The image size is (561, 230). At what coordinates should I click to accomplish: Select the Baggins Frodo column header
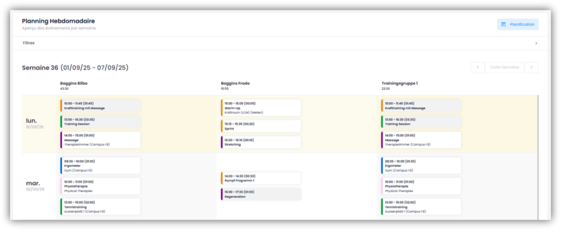tap(235, 83)
